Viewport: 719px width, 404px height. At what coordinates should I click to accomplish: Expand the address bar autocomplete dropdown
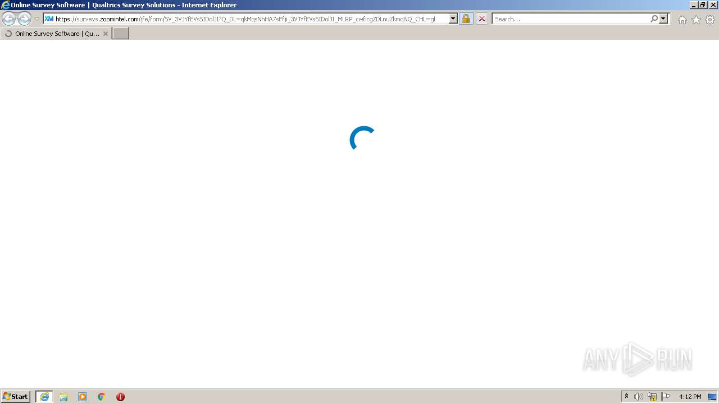tap(453, 19)
